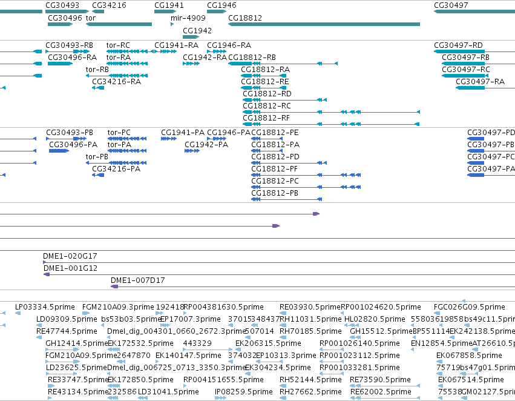Viewport: 515px width, 401px height.
Task: Click protein label CG30493-PB
Action: point(70,133)
